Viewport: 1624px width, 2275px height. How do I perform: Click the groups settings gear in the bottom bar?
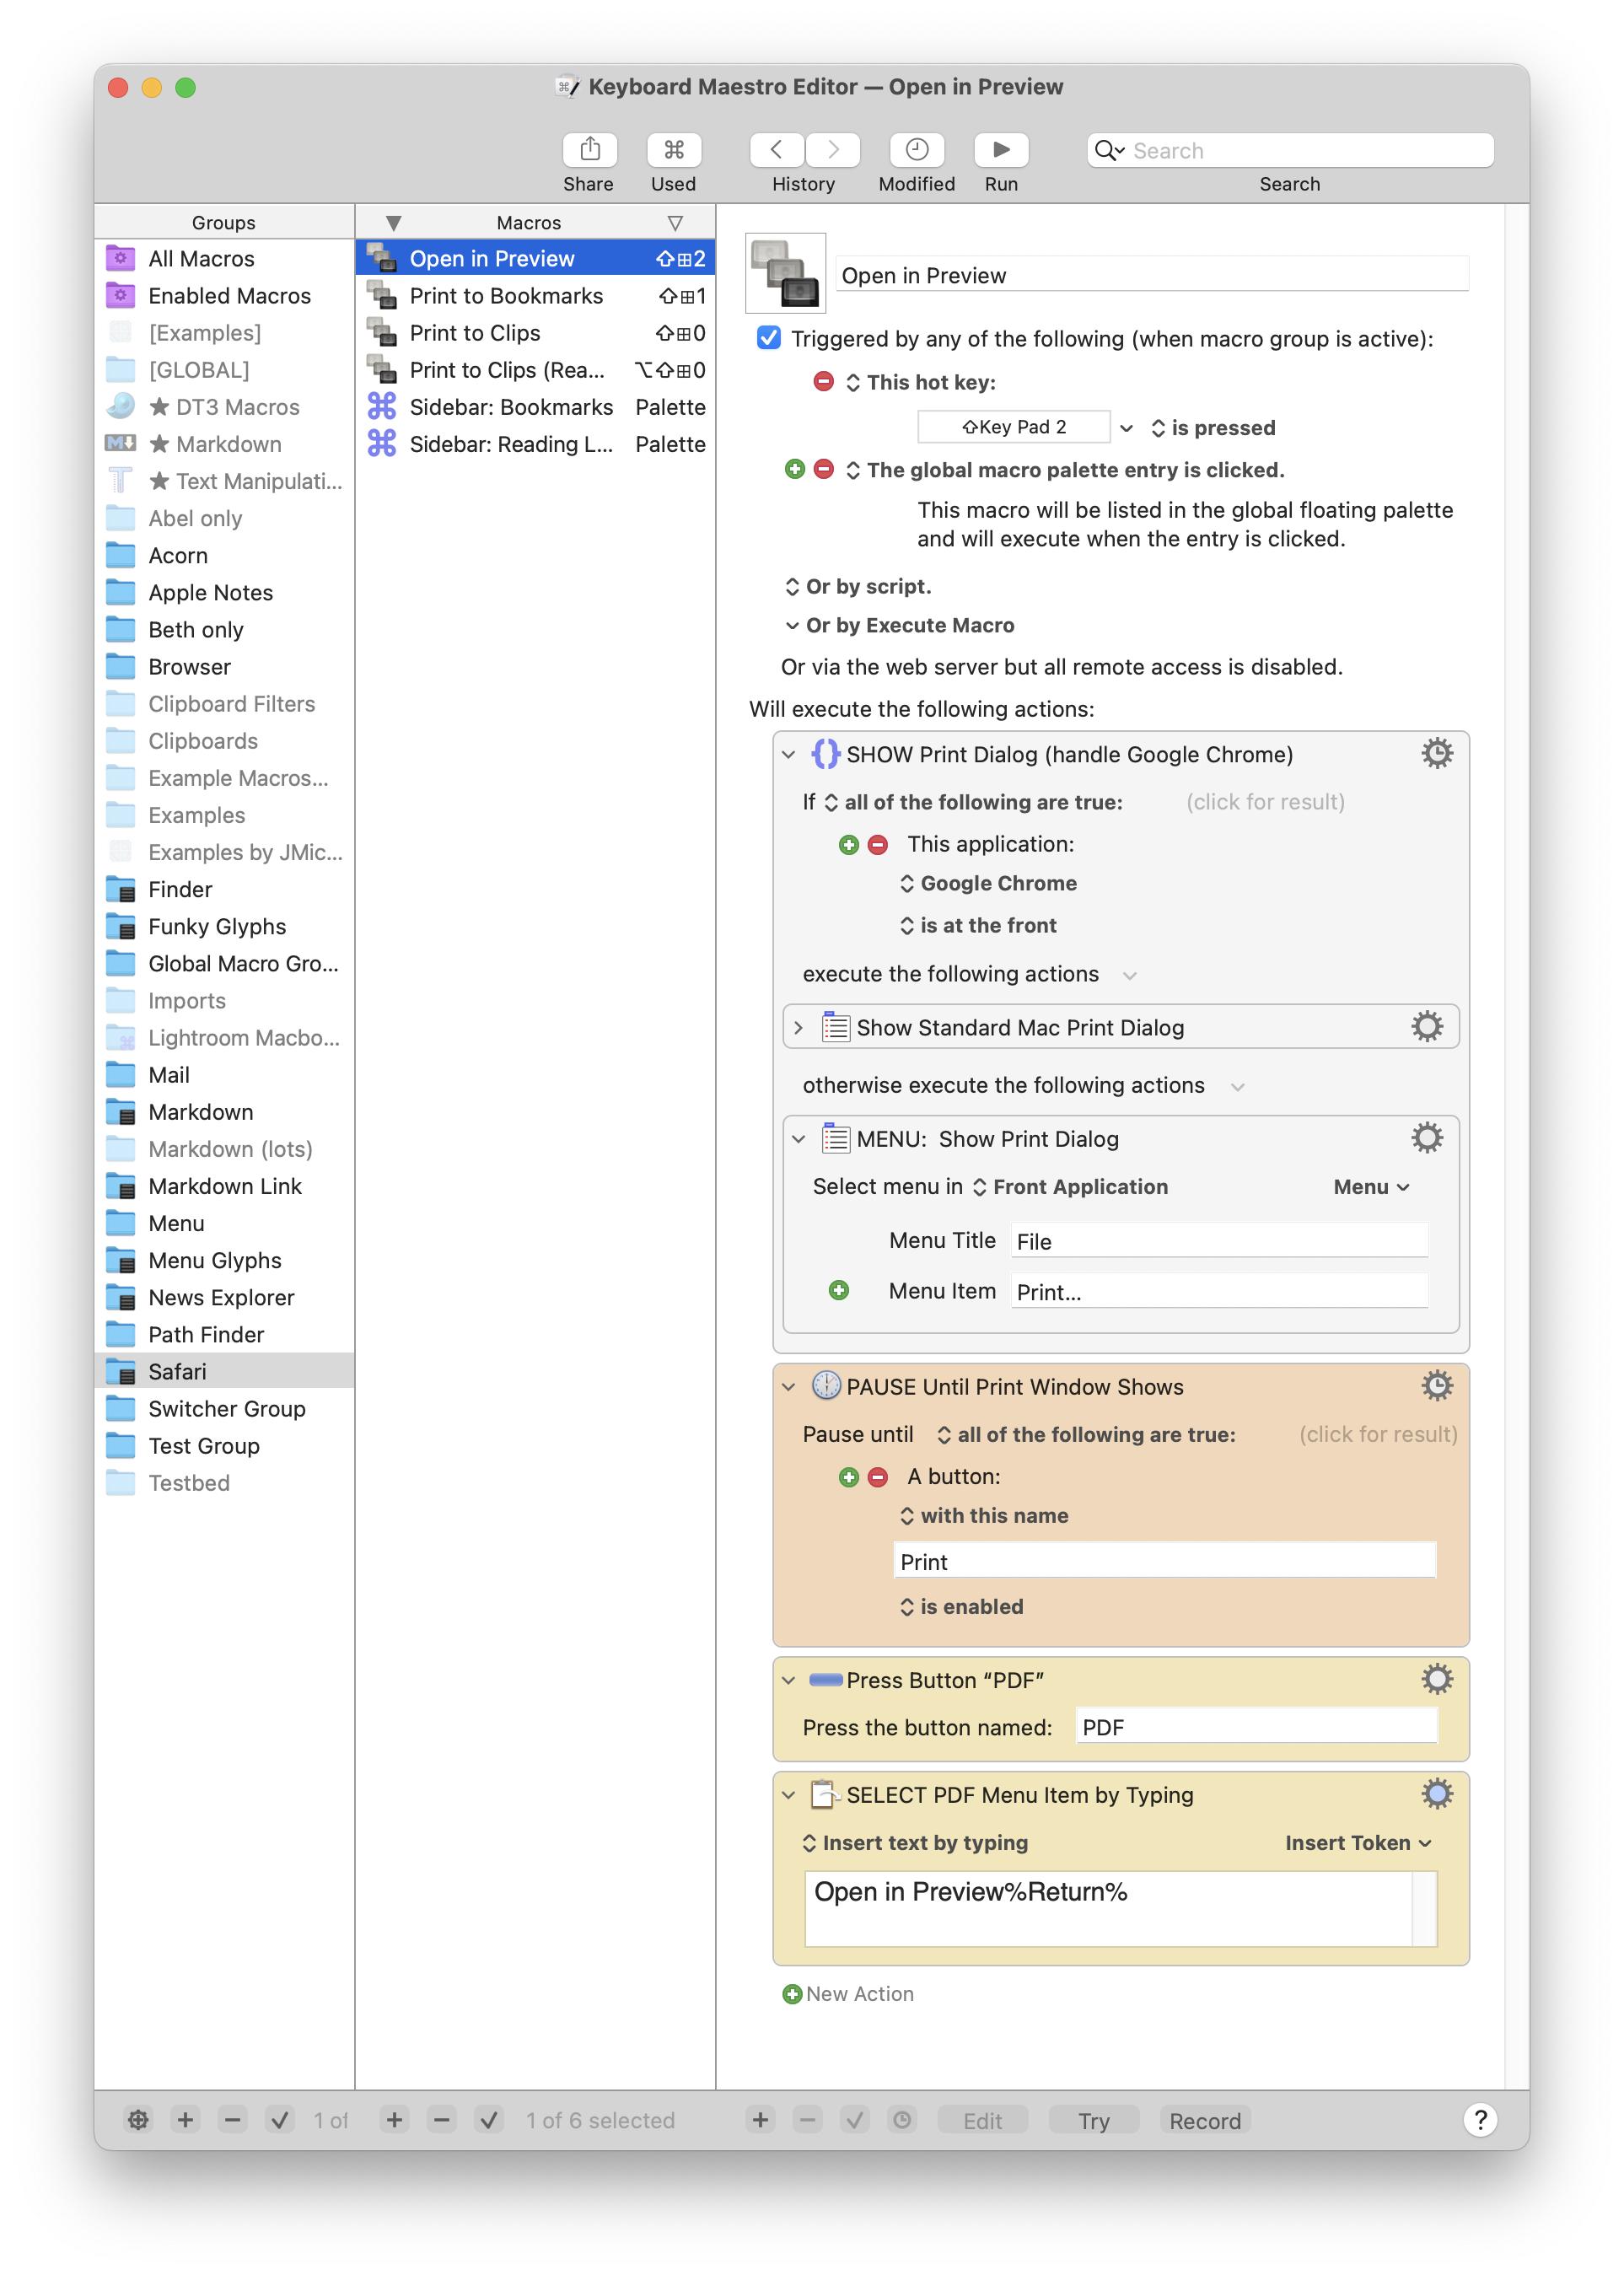coord(138,2119)
